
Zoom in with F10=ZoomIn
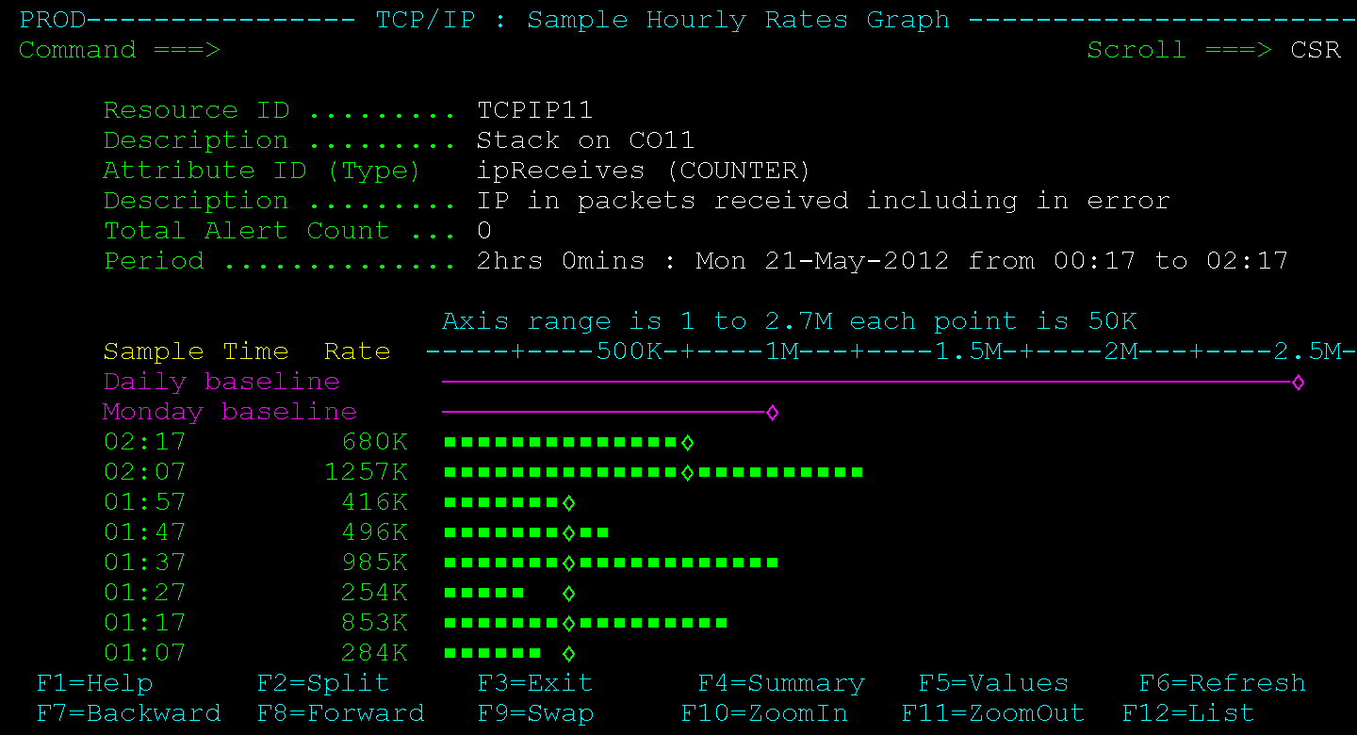(766, 712)
